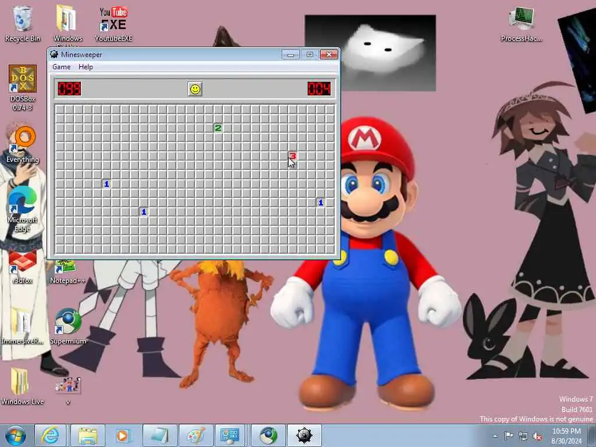596x447 pixels.
Task: Click the muted volume tray icon
Action: [537, 436]
